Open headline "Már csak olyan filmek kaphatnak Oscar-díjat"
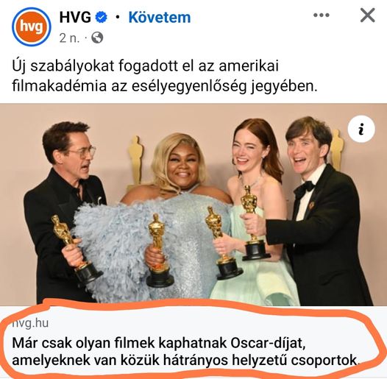Image resolution: width=387 pixels, height=379 pixels. click(x=159, y=343)
